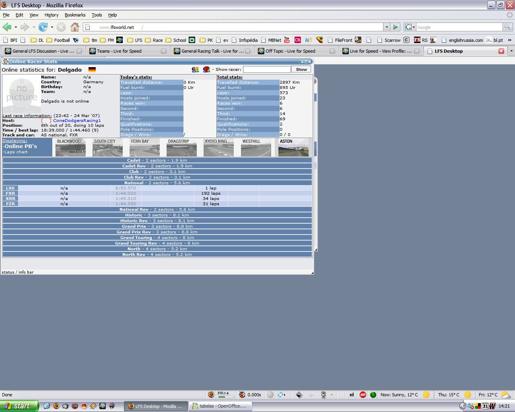This screenshot has width=515, height=412.
Task: Click the Show button for racer lookup
Action: pos(301,70)
